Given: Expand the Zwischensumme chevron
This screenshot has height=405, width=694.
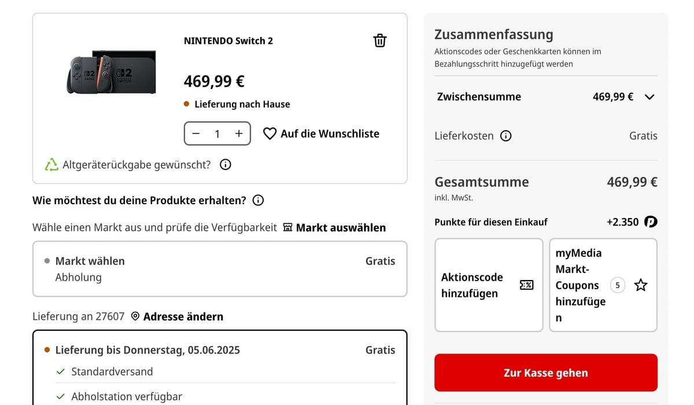Looking at the screenshot, I should (649, 97).
